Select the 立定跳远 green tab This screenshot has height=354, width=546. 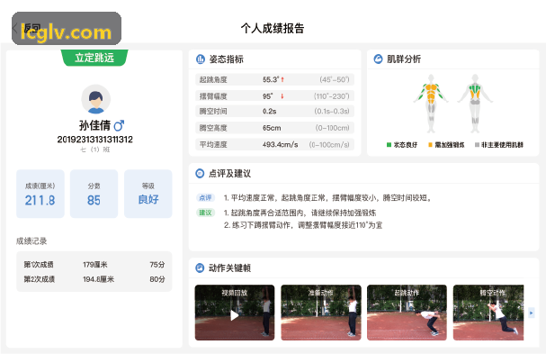94,58
